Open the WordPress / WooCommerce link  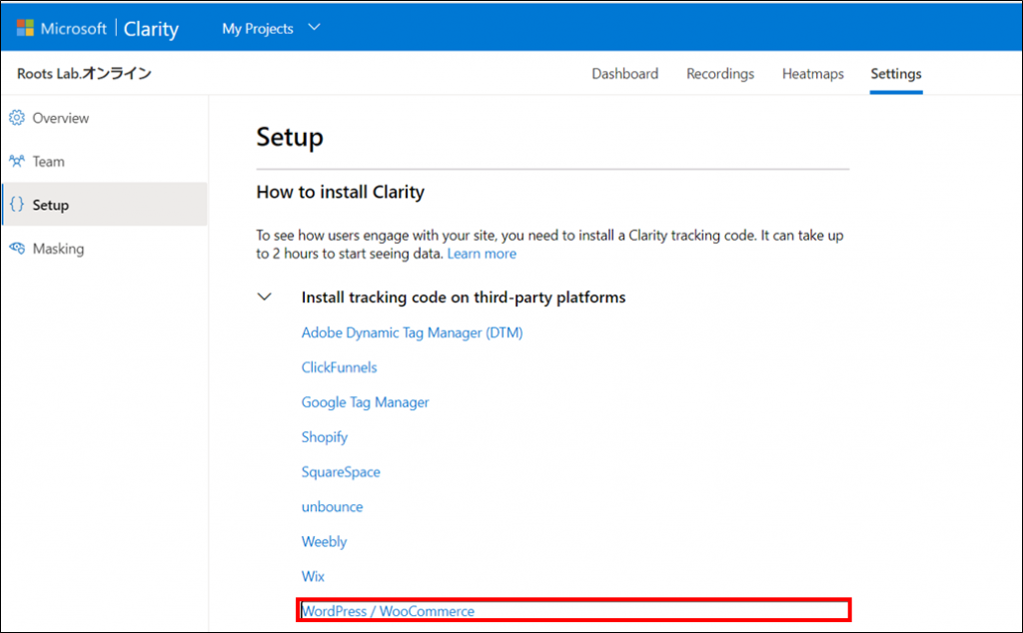(388, 611)
